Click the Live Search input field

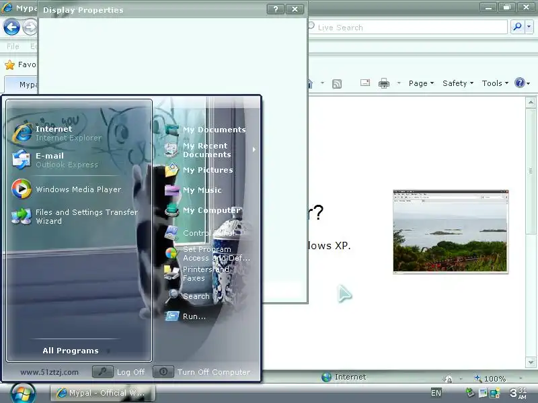(x=408, y=27)
